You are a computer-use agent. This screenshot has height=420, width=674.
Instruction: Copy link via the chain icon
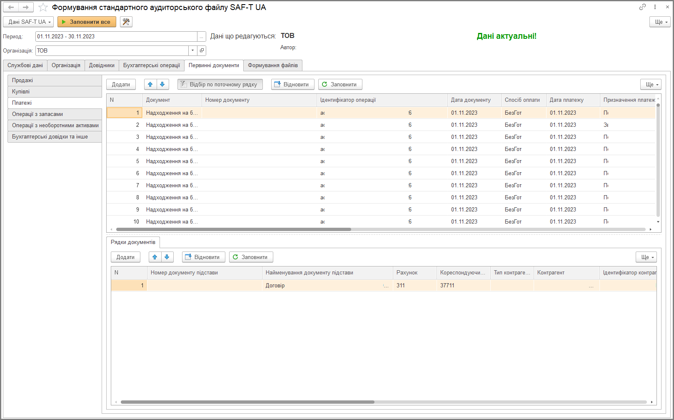point(643,7)
